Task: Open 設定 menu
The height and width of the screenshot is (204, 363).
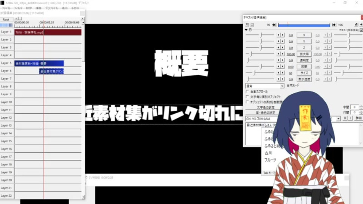Action: (29, 8)
